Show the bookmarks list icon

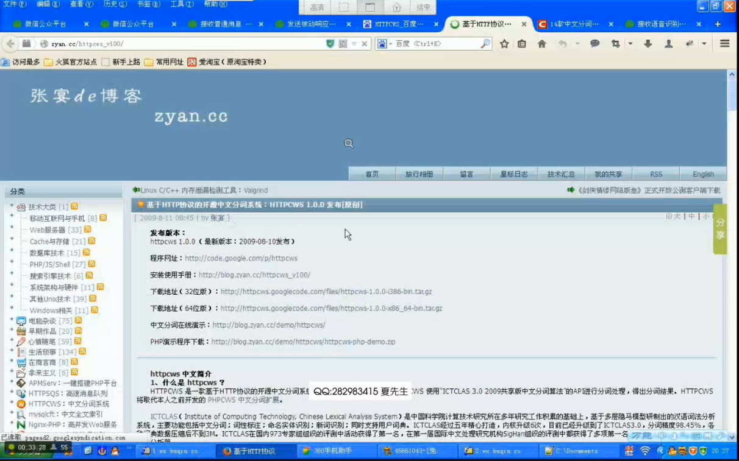coord(522,44)
